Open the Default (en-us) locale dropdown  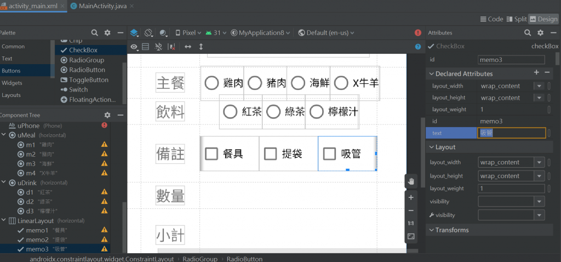point(326,33)
